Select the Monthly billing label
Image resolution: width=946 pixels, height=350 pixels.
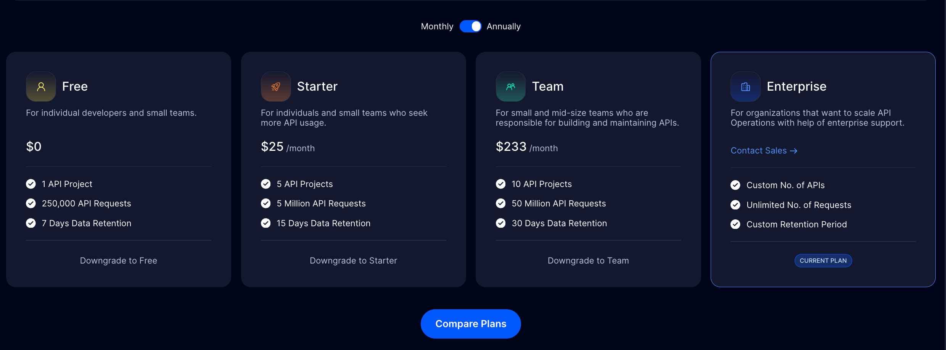pos(437,26)
